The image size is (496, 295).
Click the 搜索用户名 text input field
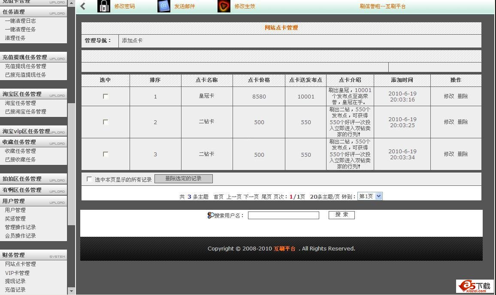pyautogui.click(x=283, y=215)
